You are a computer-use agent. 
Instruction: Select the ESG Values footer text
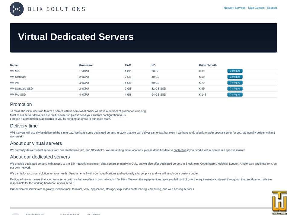(x=94, y=214)
